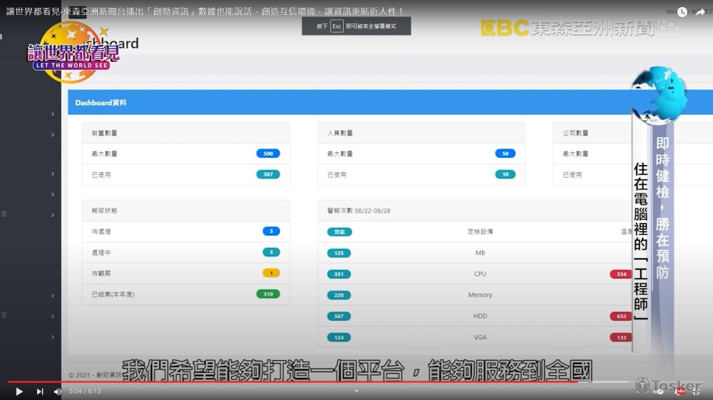Click the 125 badge in MB row
Screen dimensions: 713x400
point(339,253)
